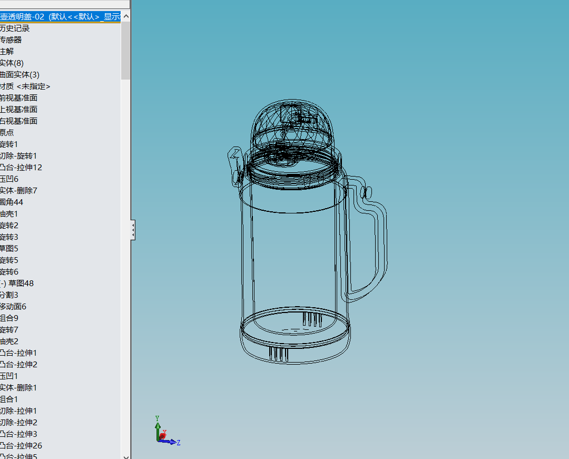Select the 移动面6 feature
Viewport: 569px width, 459px height.
13,307
